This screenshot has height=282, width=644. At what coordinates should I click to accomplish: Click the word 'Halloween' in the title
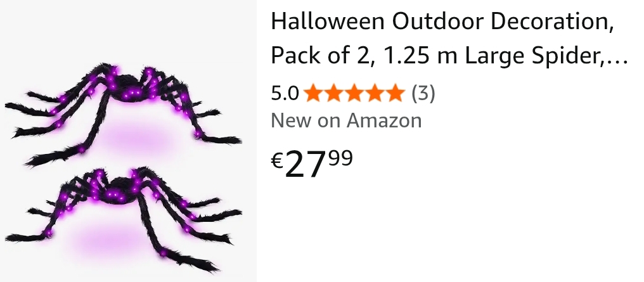point(327,22)
